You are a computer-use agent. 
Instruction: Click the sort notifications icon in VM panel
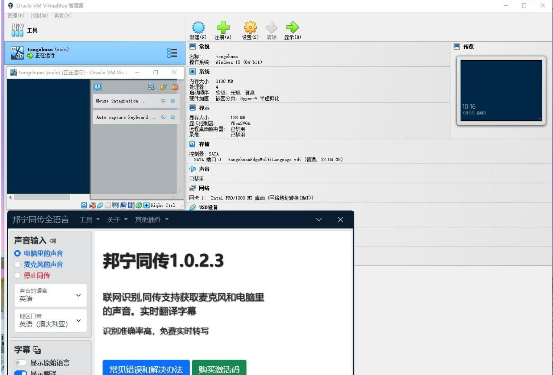pos(151,87)
